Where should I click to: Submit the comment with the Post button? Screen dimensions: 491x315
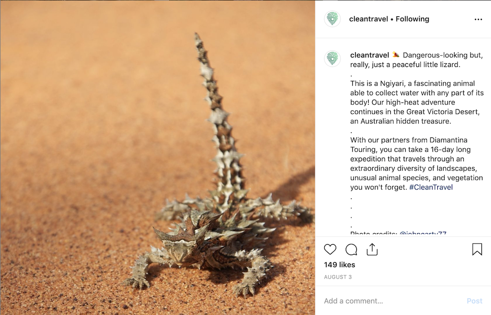[474, 301]
